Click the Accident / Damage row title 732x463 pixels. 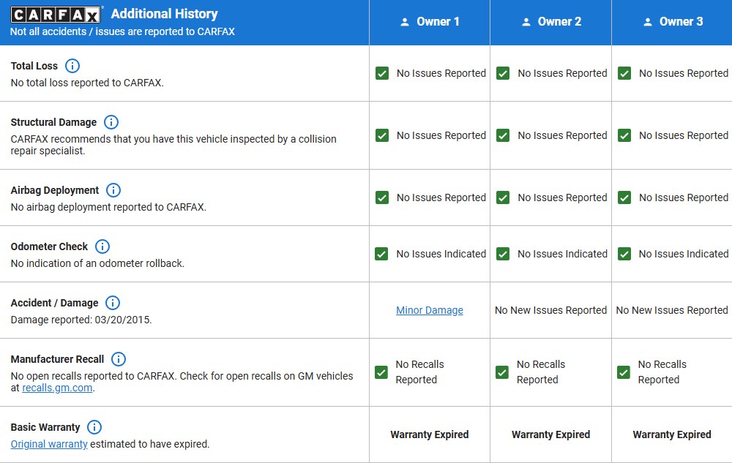pos(55,303)
